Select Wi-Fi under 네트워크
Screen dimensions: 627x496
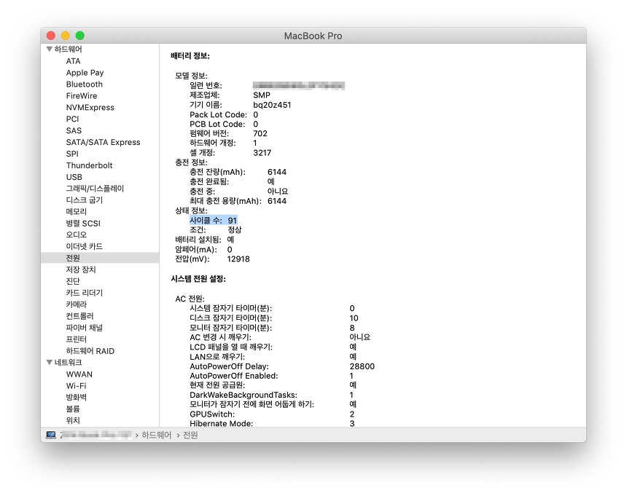(76, 386)
